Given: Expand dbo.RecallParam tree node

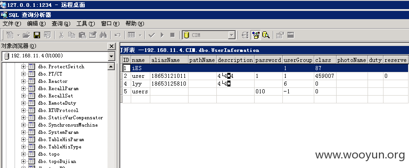Looking at the screenshot, I should [x=24, y=88].
